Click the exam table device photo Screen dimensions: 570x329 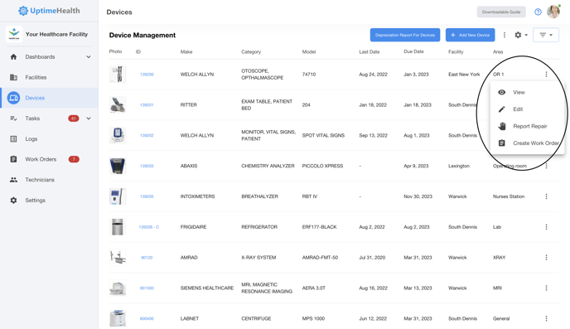pyautogui.click(x=118, y=104)
